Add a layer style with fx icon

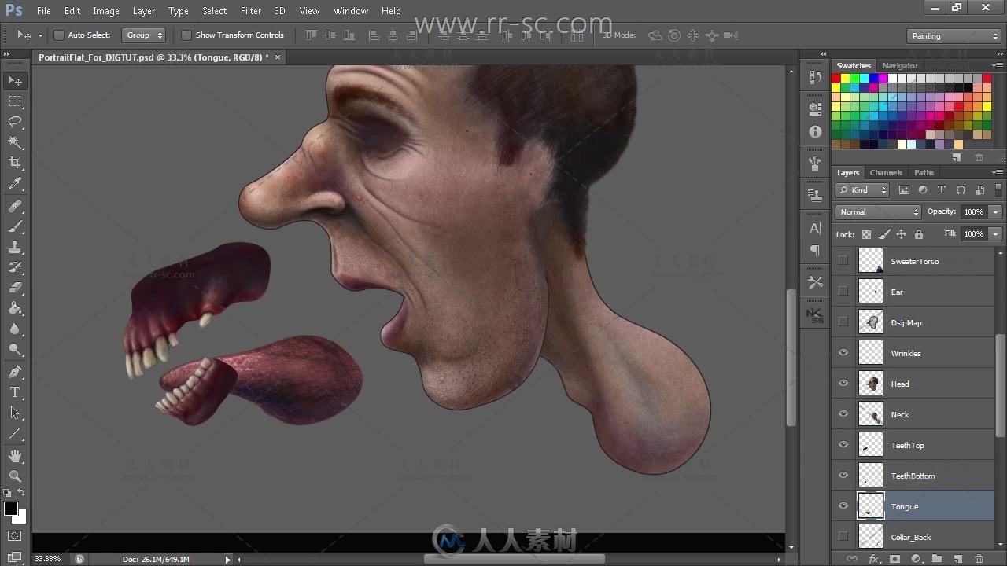tap(874, 558)
